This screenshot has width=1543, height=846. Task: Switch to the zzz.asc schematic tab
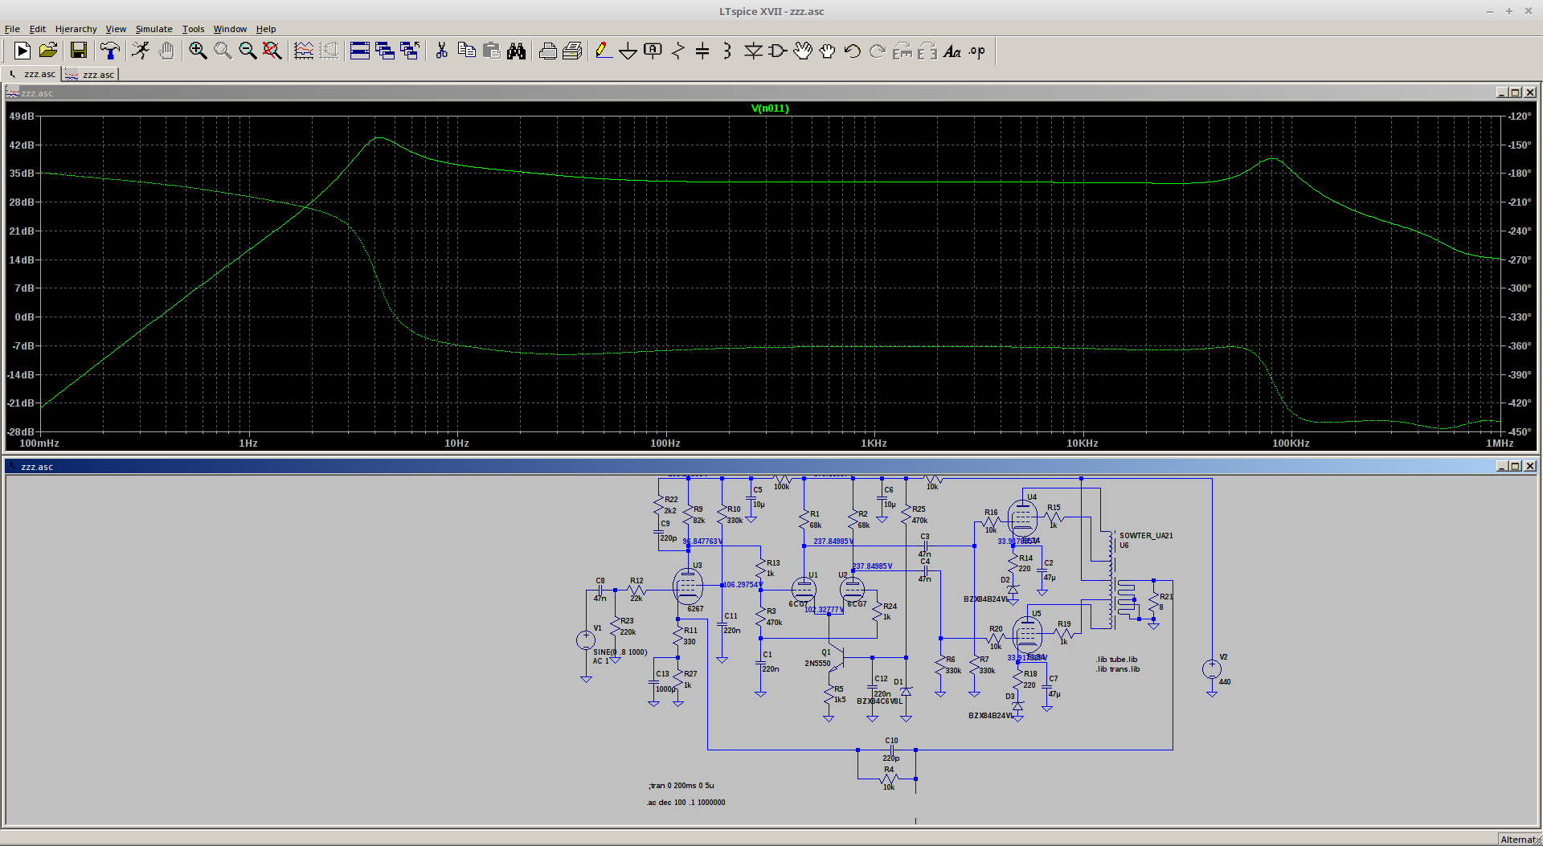(32, 74)
